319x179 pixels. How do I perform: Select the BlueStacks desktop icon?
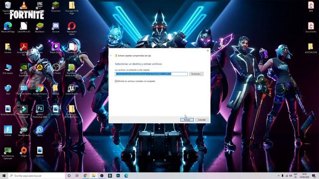[40, 28]
